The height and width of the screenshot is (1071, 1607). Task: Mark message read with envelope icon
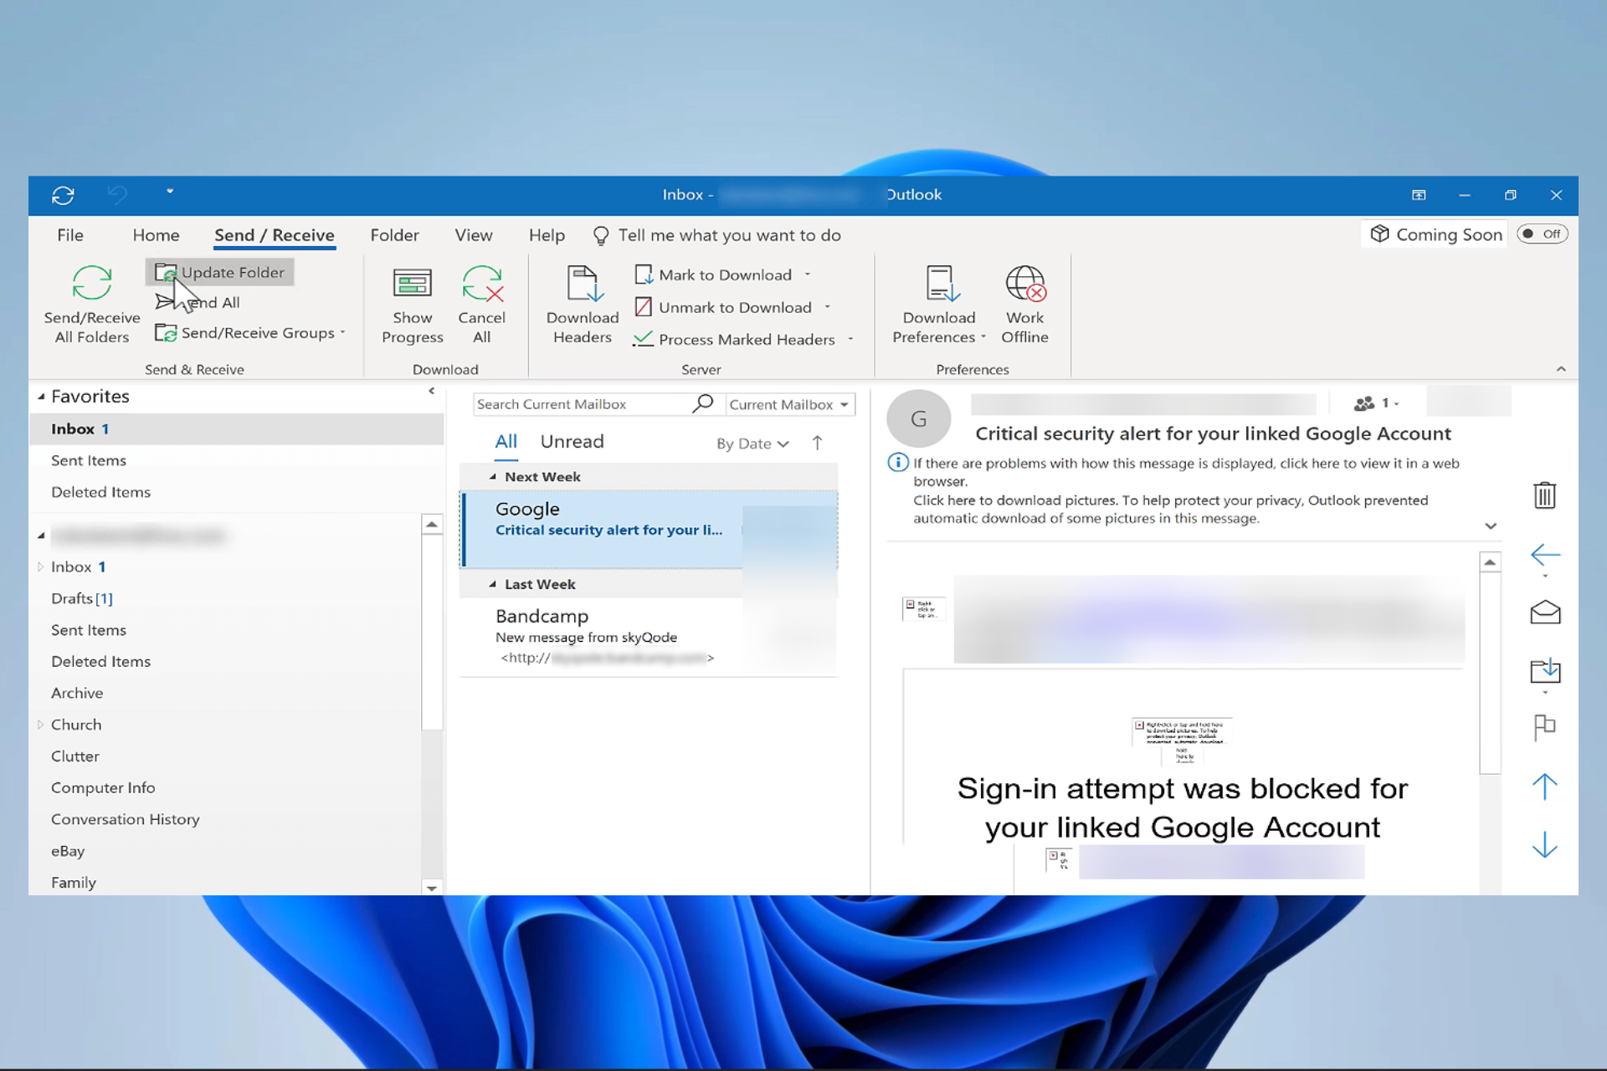click(x=1545, y=612)
